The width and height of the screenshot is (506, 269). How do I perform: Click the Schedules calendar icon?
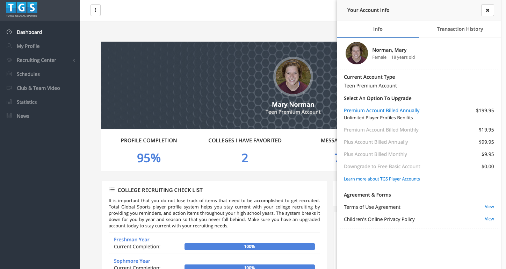click(9, 74)
